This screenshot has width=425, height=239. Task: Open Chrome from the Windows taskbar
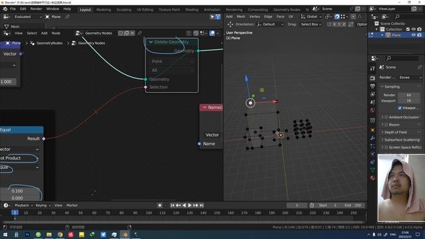[x=60, y=234]
